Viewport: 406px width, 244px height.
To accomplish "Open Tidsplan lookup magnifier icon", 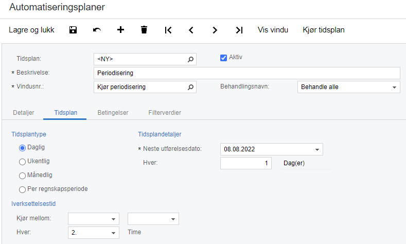I will click(x=190, y=59).
